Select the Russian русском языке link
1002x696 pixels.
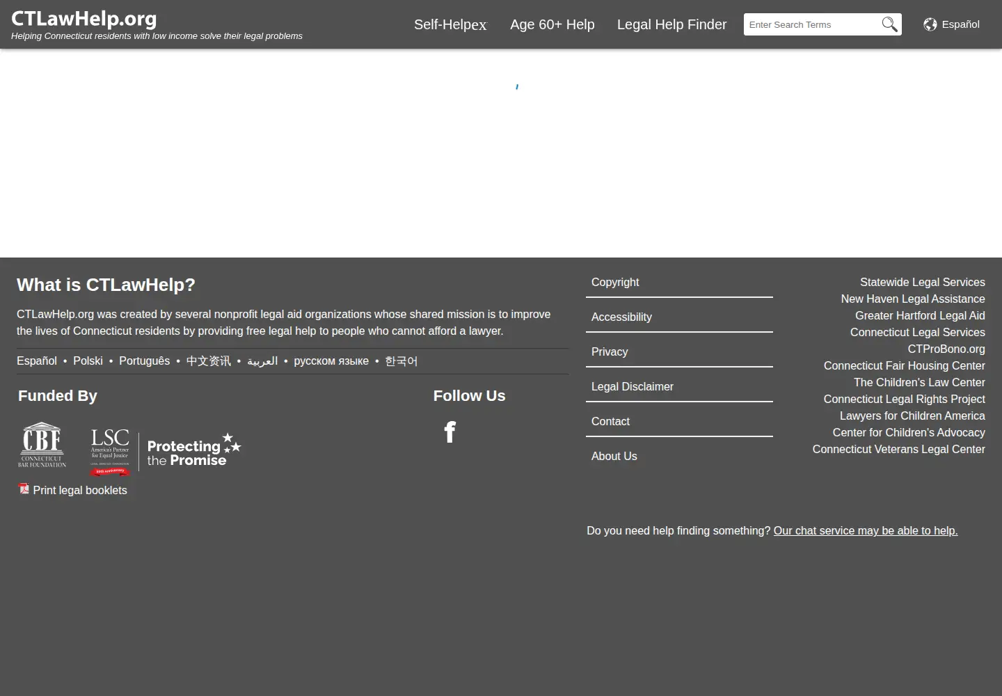(331, 361)
